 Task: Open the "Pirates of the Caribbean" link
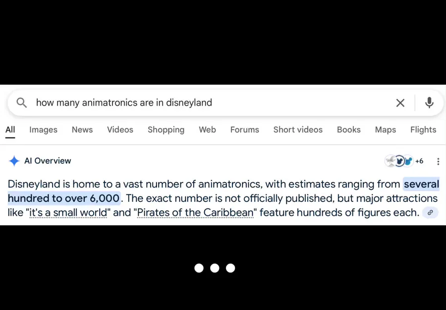(195, 213)
